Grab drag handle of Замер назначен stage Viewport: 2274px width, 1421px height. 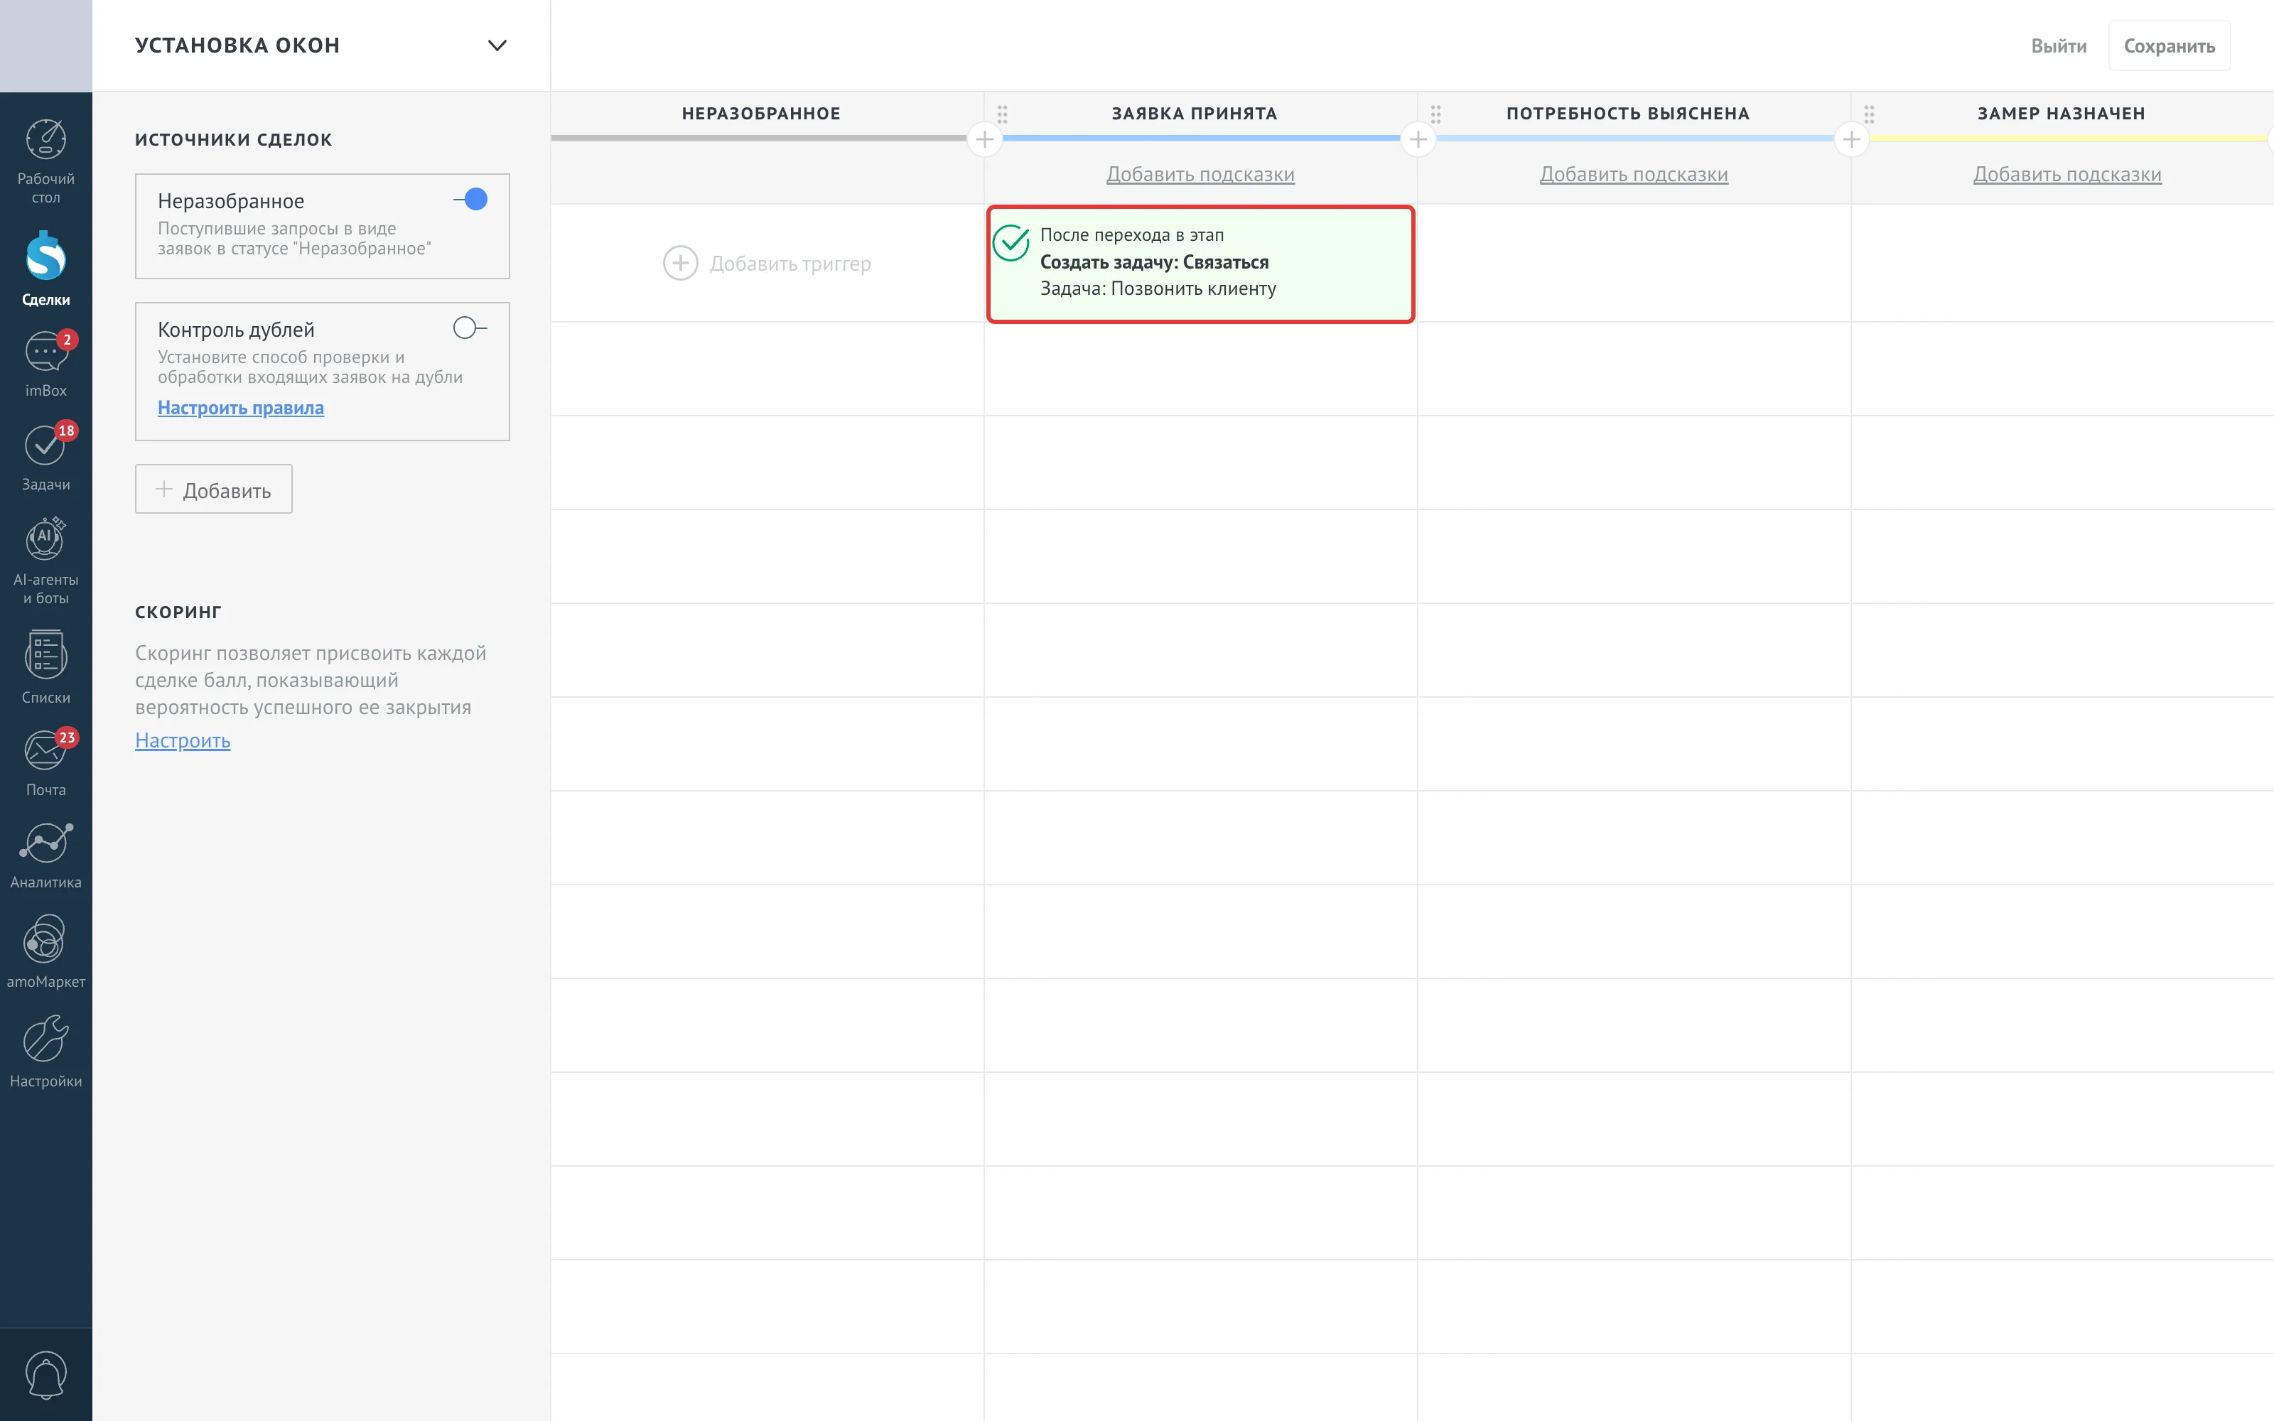coord(1868,114)
